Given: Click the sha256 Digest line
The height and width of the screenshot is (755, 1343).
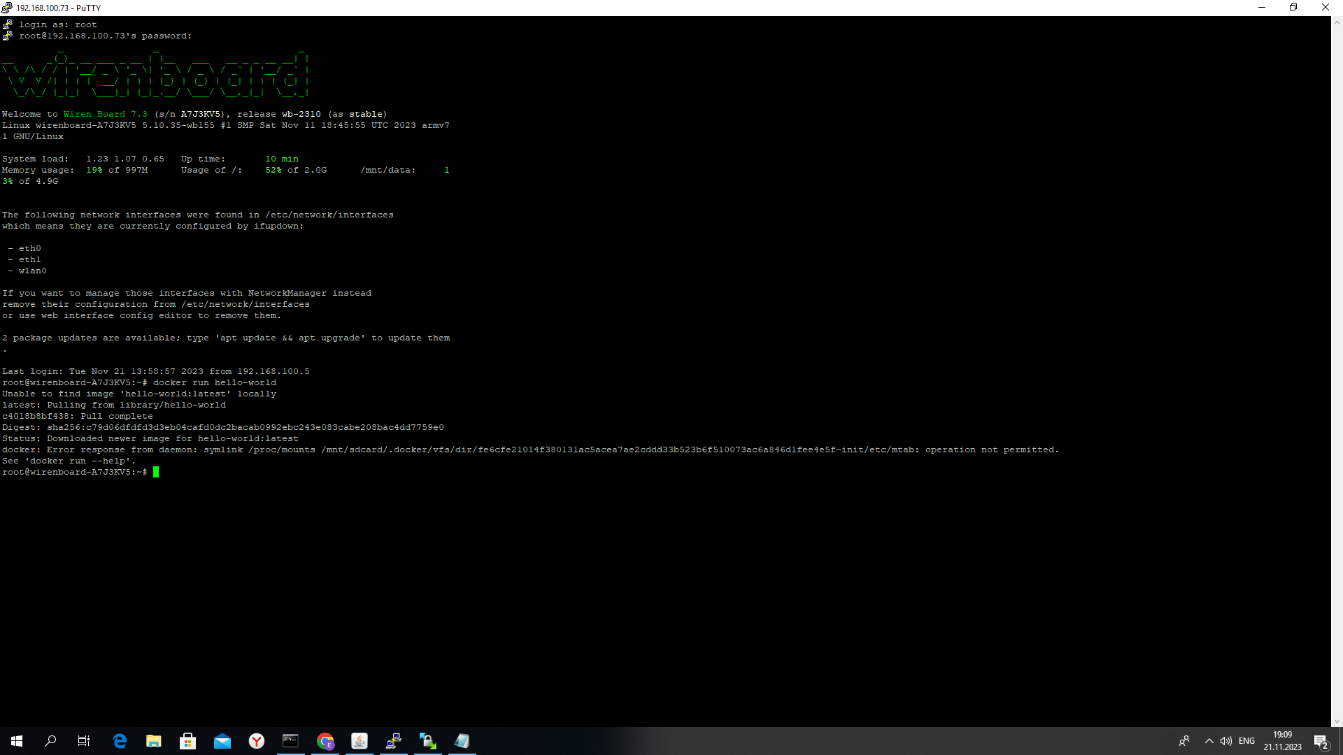Looking at the screenshot, I should 223,427.
